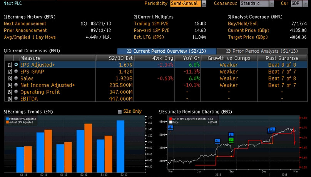Screen dimensions: 311x177
Task: Open the GBP currency dropdown arrow
Action: (306, 3)
